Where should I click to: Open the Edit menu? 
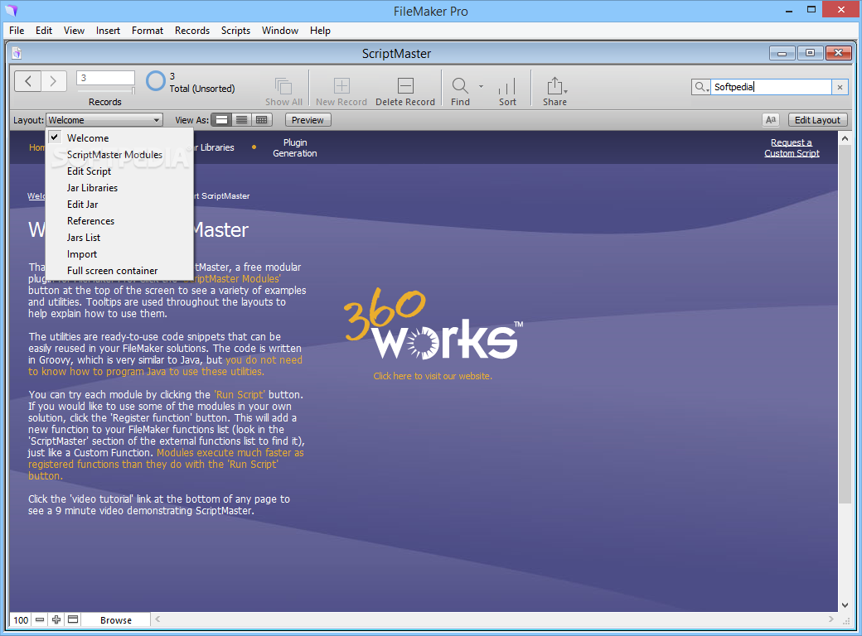click(44, 30)
